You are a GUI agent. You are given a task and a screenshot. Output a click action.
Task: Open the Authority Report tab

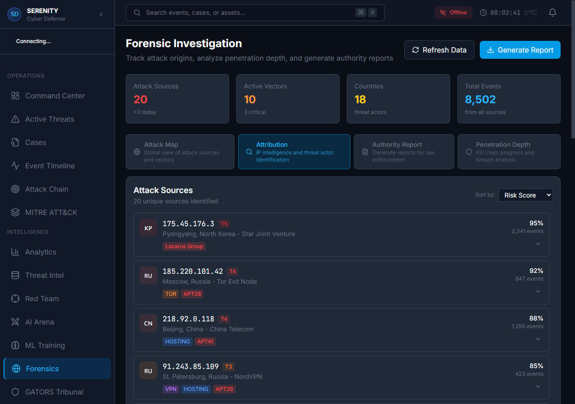403,152
